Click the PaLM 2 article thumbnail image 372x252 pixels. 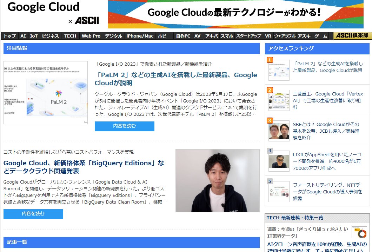click(46, 92)
